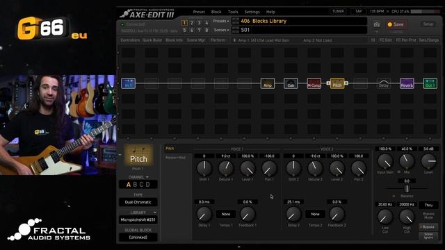
Task: Select scene 5 button
Action: coord(184,30)
